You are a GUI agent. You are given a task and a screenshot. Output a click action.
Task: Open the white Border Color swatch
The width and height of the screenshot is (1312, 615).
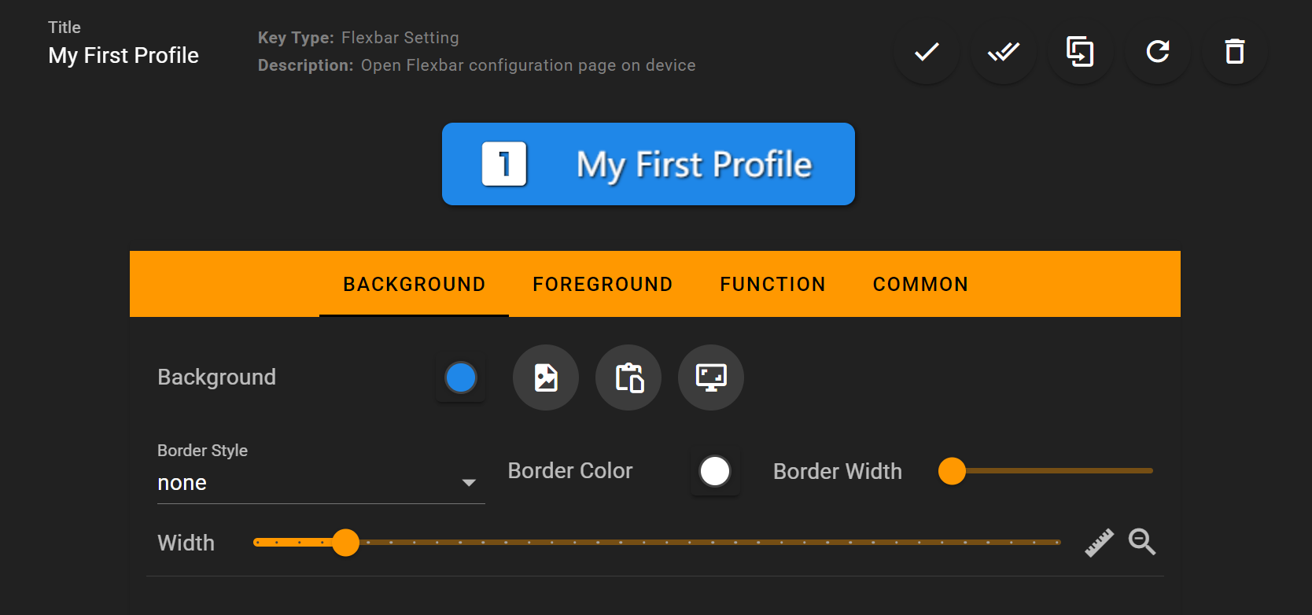coord(715,471)
